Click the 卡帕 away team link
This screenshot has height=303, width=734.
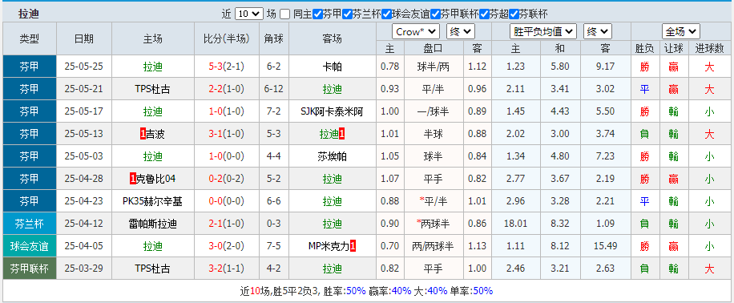[333, 67]
